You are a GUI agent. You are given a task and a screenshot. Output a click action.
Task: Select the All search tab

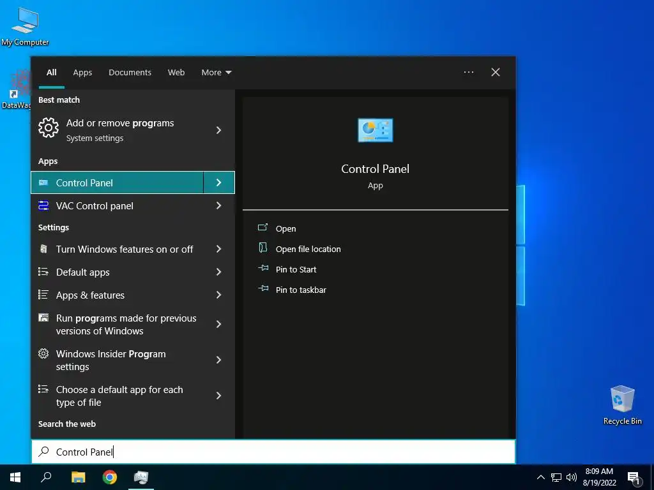coord(52,73)
